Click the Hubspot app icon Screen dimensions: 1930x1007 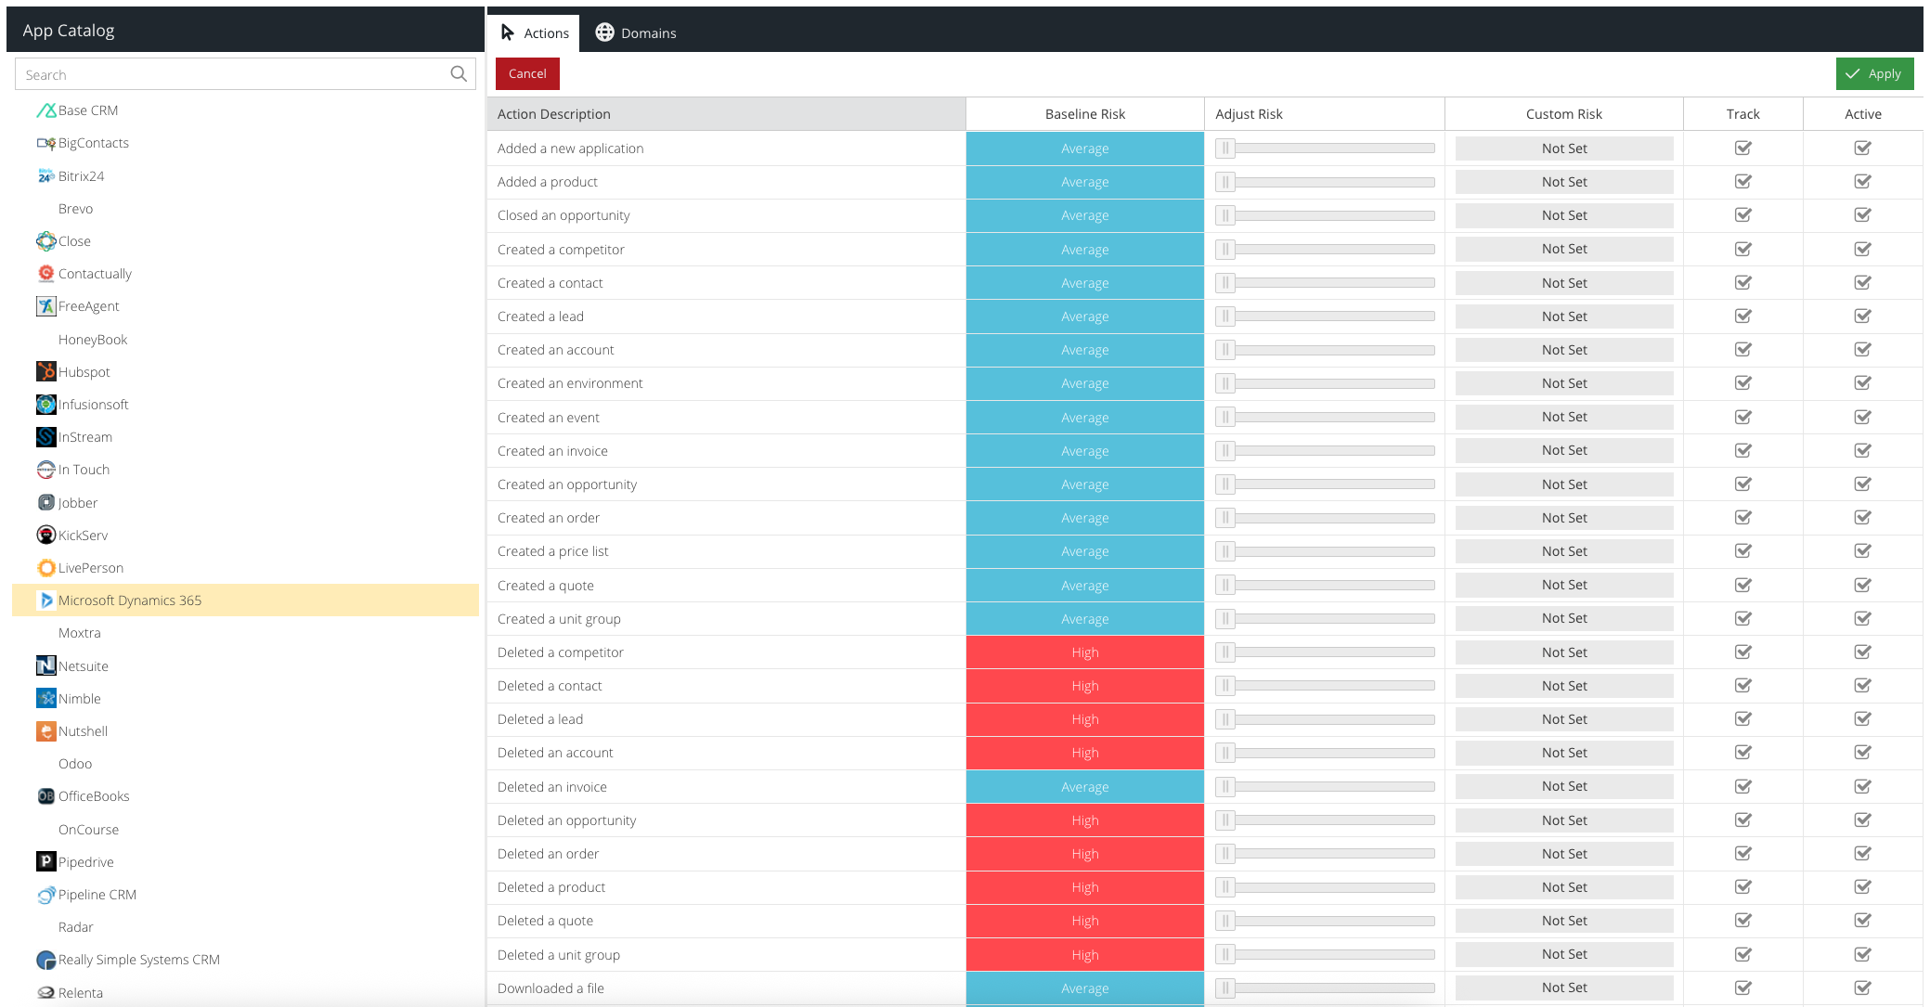pyautogui.click(x=46, y=372)
